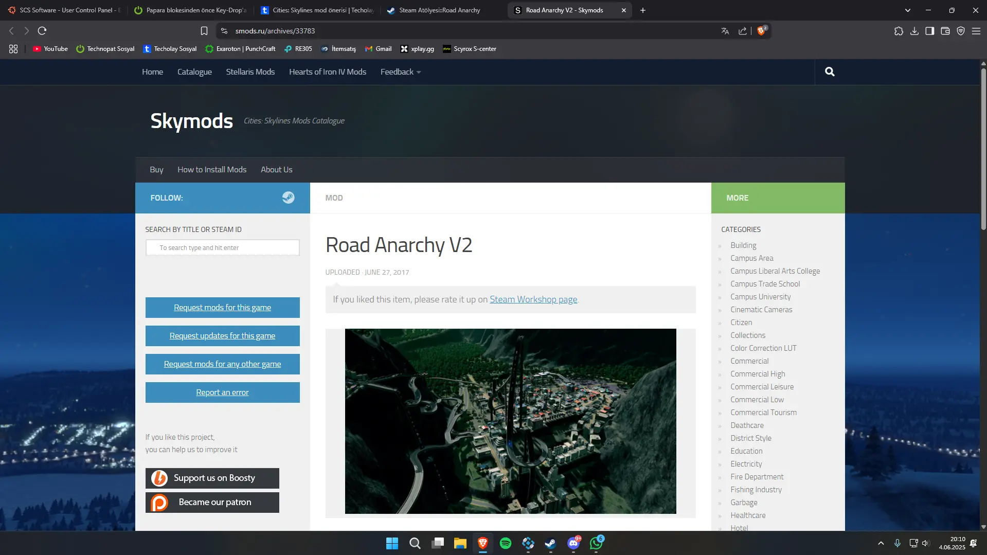This screenshot has width=987, height=555.
Task: Click the Report an error button
Action: (x=223, y=392)
